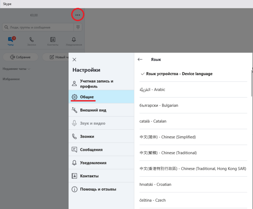Viewport: 253px width, 209px height.
Task: Open the dial pad icon
Action: (x=78, y=27)
